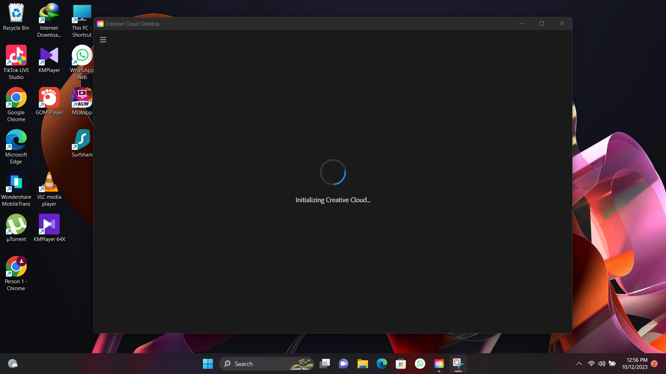Screen dimensions: 666x374
Task: Click Creative Cloud icon in taskbar
Action: point(439,364)
